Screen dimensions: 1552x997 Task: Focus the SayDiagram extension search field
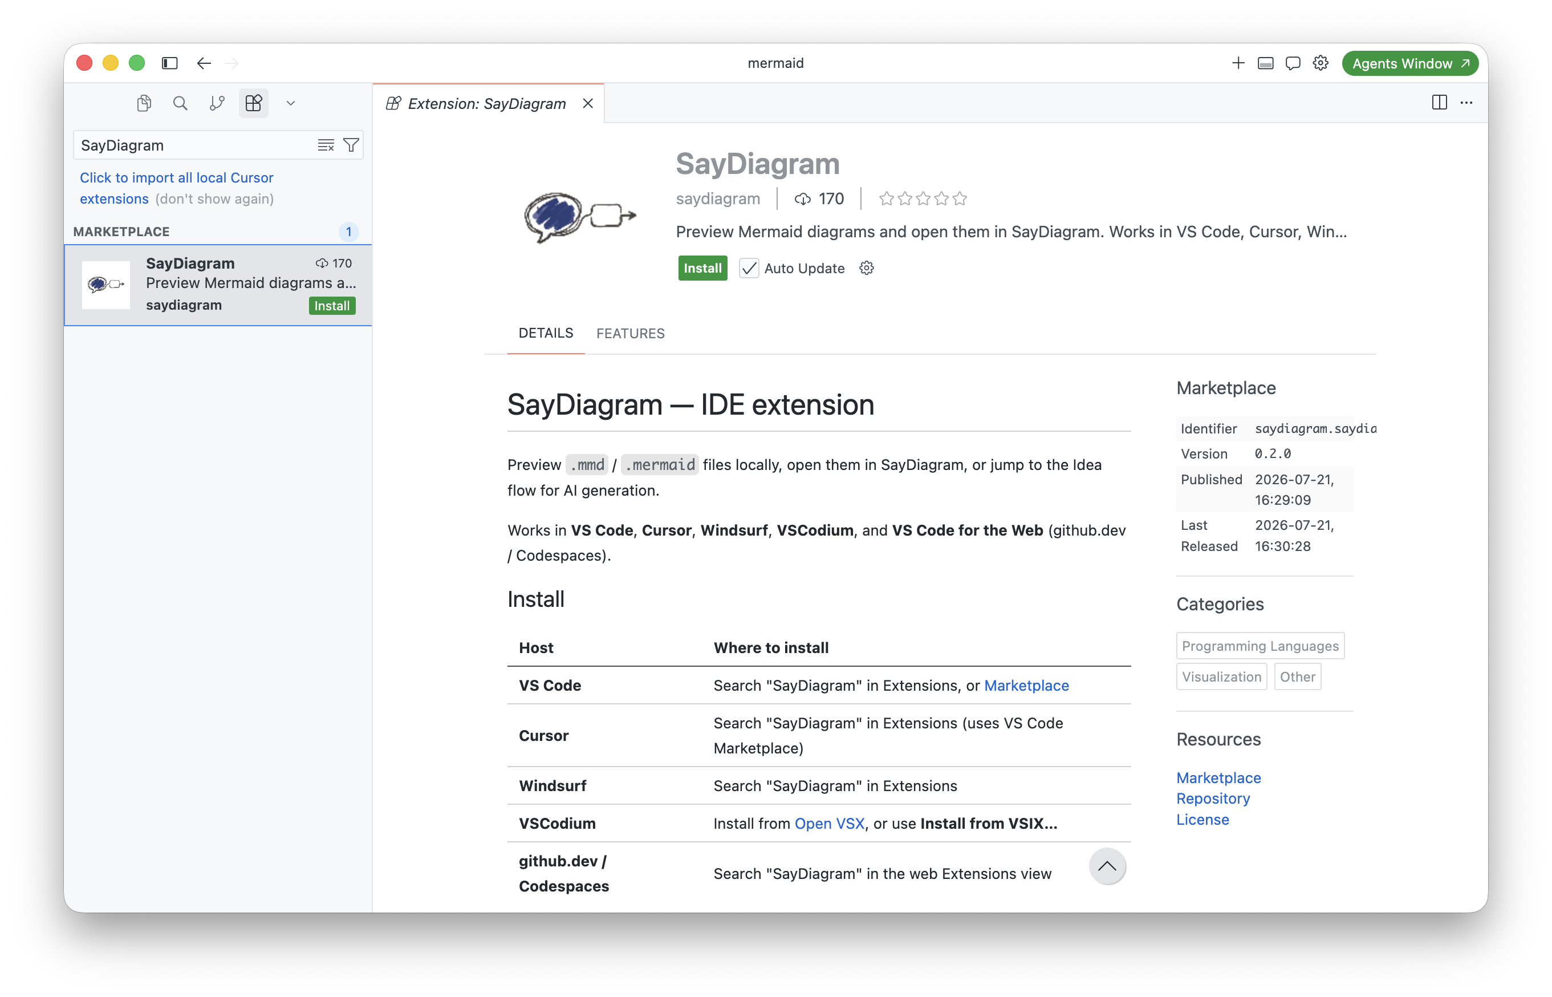click(x=194, y=145)
